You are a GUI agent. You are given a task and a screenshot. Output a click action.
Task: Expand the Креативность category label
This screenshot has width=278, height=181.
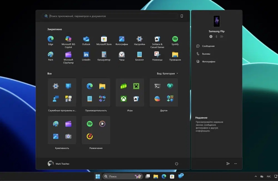[x=62, y=148]
